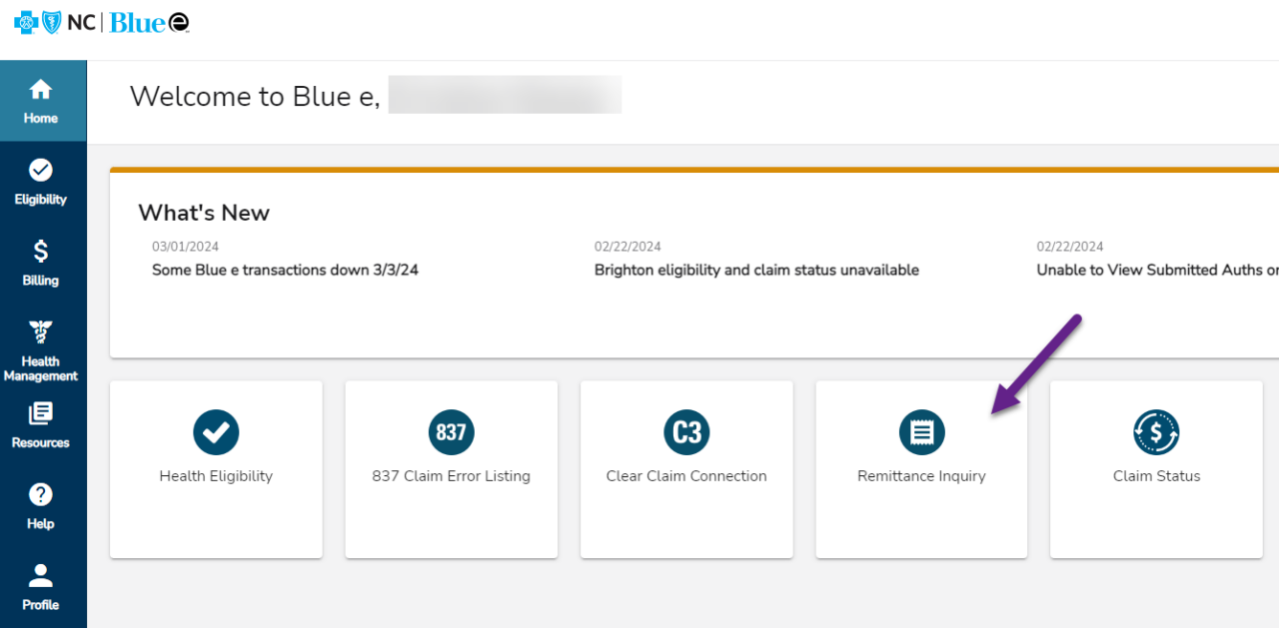Open the Claim Status tile label

(x=1157, y=476)
